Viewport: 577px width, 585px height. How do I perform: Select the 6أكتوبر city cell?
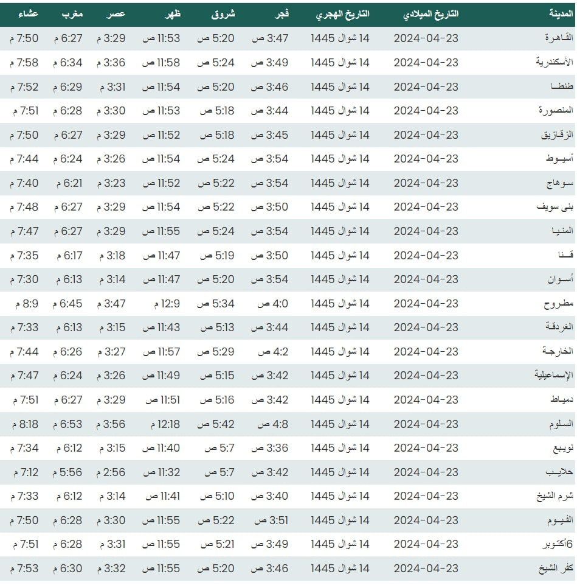pos(558,544)
